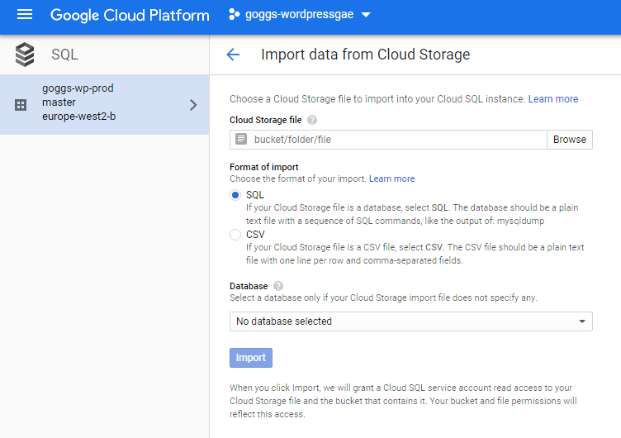621x438 pixels.
Task: Open the No database selected dropdown
Action: [x=411, y=321]
